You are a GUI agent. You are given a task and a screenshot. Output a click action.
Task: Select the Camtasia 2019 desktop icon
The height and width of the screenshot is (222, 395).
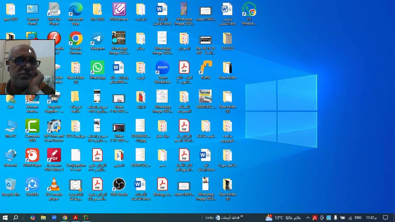(32, 131)
